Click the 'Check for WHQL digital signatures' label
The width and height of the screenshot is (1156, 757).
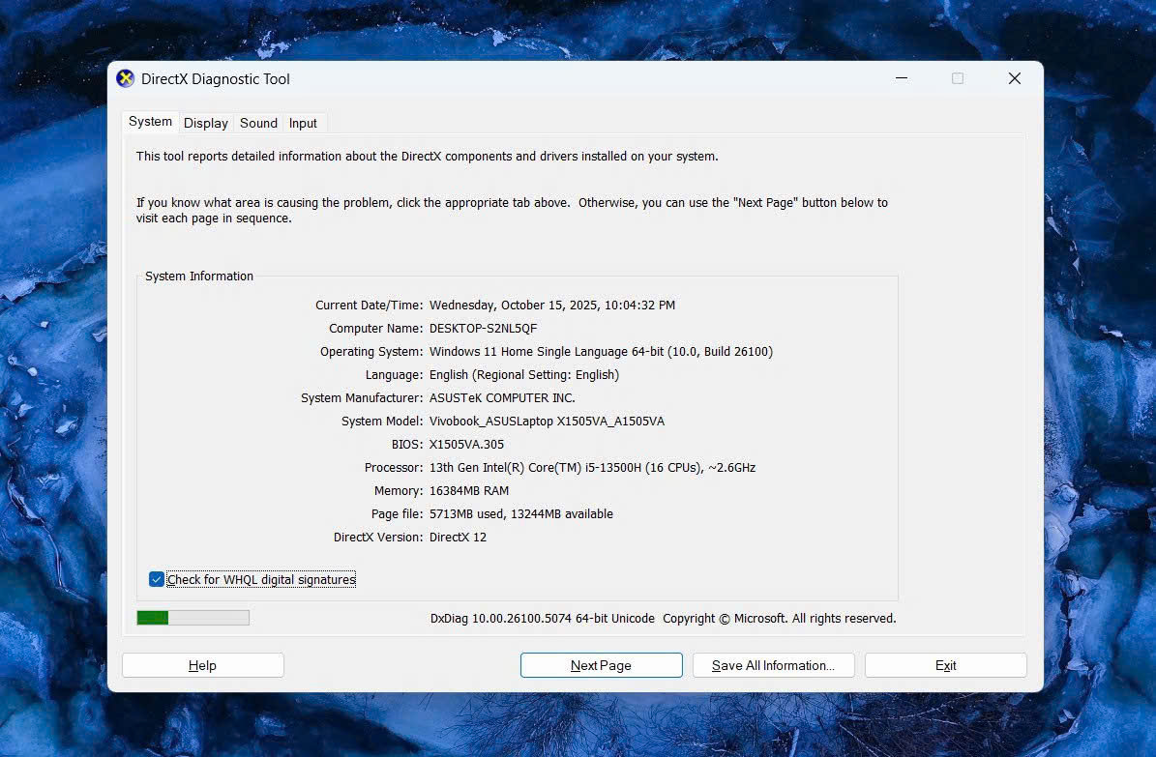tap(261, 579)
